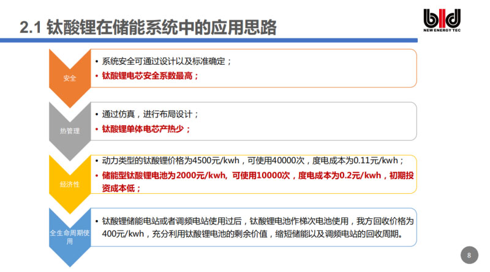Select the line starting 400元/kwh，充分利用
Viewport: 490px width, 272px height.
click(251, 235)
